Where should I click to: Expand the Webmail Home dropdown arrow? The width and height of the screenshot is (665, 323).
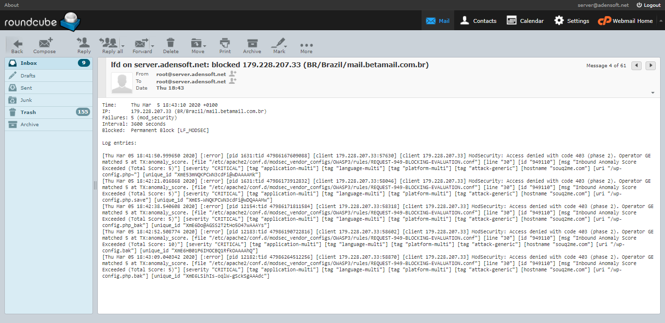[661, 21]
